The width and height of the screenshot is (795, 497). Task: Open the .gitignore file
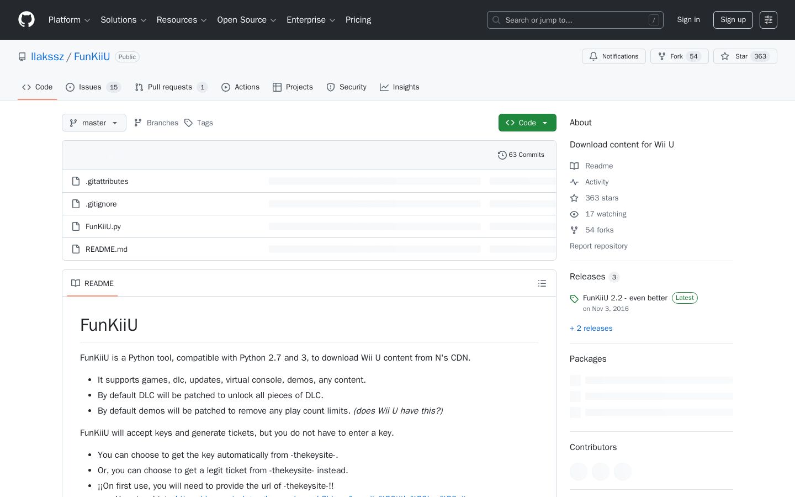(x=101, y=204)
